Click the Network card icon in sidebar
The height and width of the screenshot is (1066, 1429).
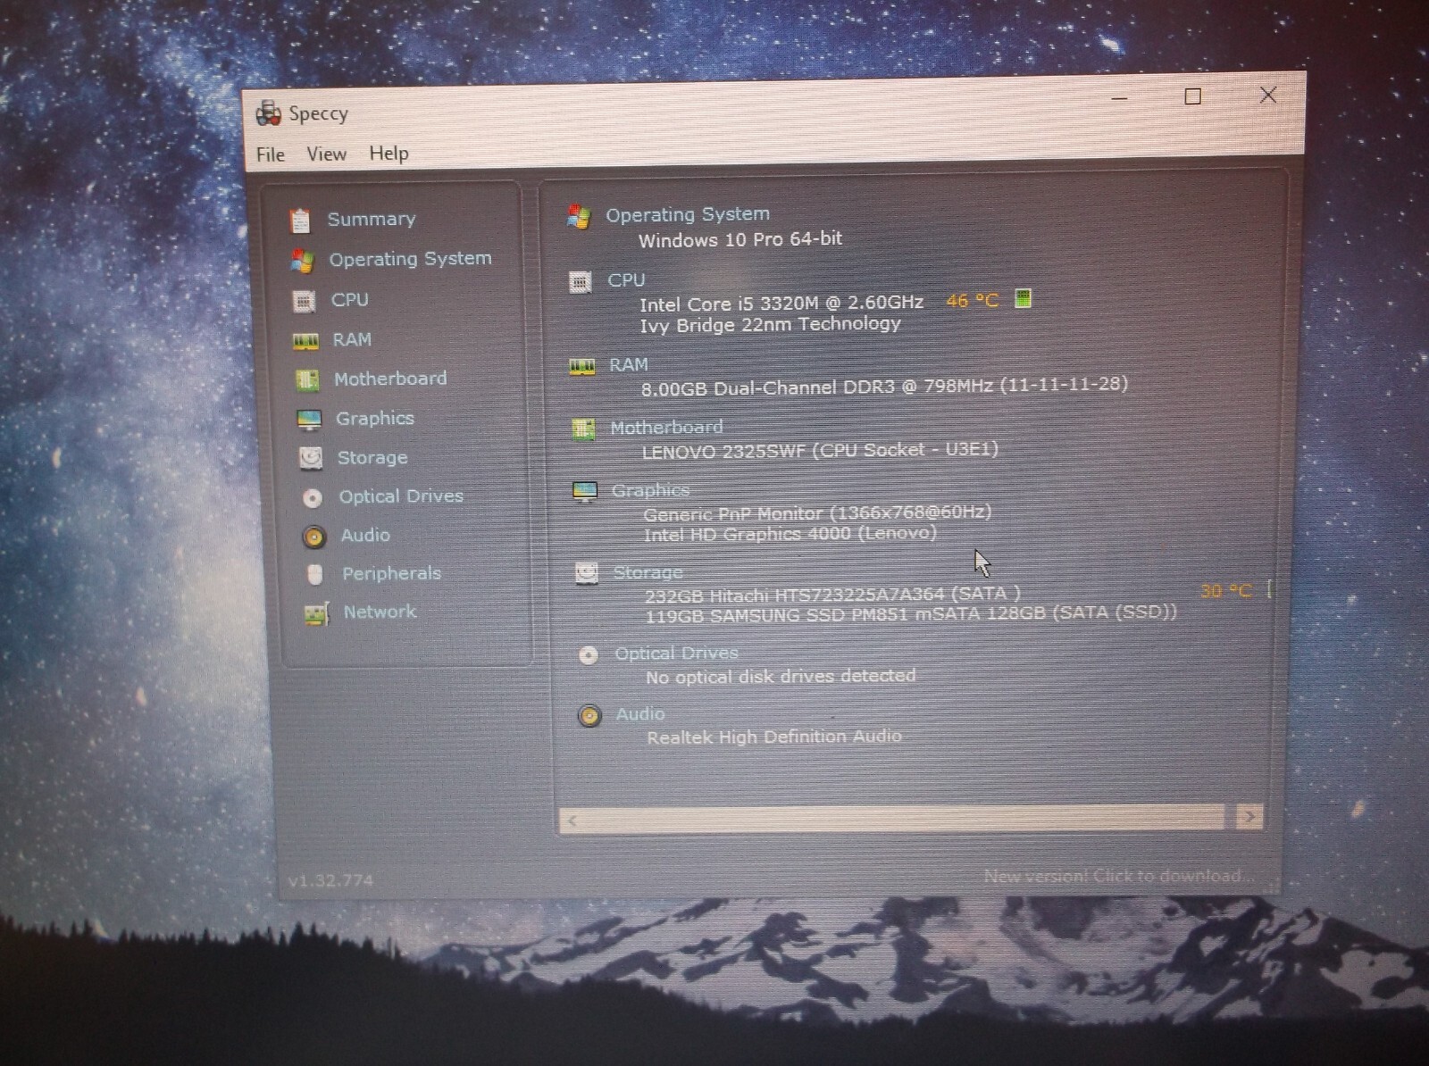(316, 613)
